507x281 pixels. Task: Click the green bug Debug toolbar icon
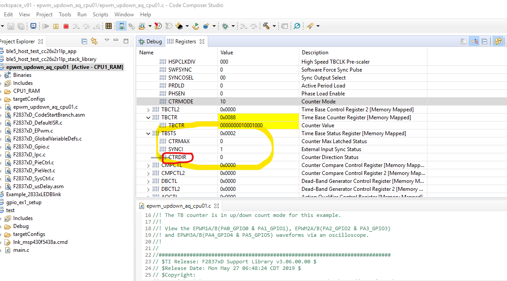[x=225, y=26]
